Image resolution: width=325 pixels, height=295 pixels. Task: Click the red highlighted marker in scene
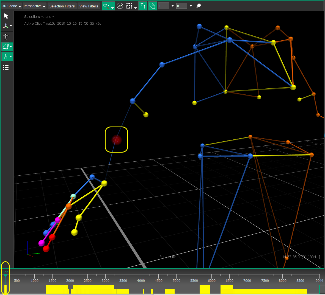click(116, 140)
